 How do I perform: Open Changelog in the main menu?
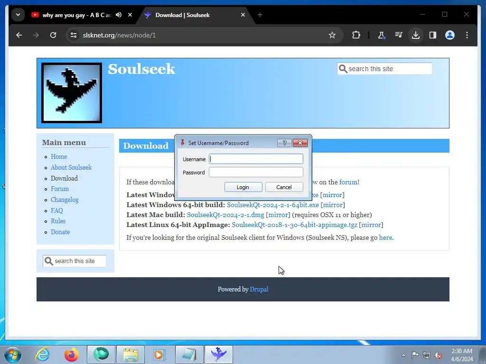(65, 200)
